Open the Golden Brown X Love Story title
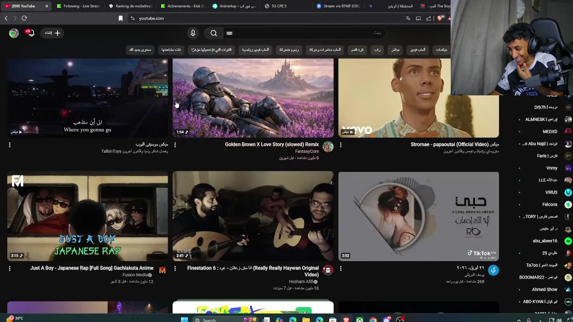This screenshot has width=573, height=322. point(272,144)
